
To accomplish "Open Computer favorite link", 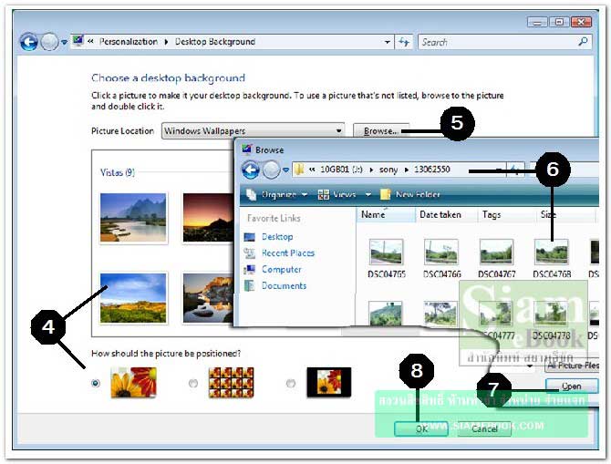I will [282, 270].
